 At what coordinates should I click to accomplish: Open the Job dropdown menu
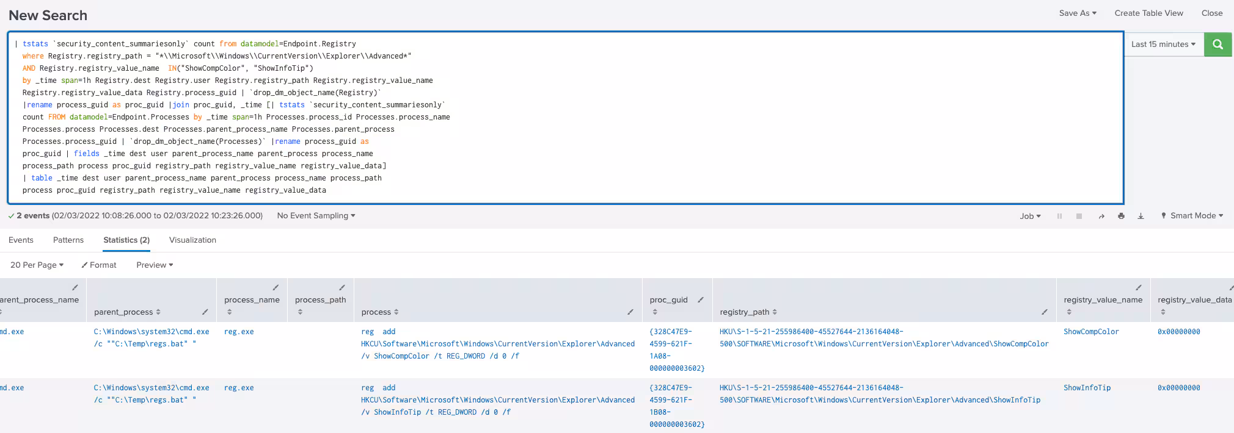coord(1030,216)
